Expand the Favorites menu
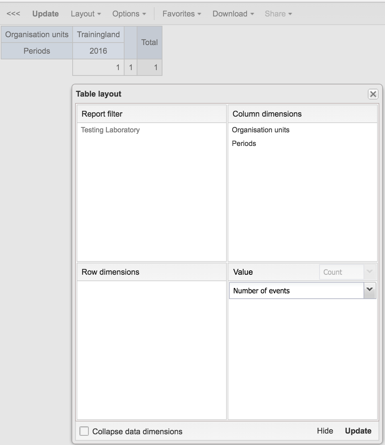385x445 pixels. tap(181, 14)
